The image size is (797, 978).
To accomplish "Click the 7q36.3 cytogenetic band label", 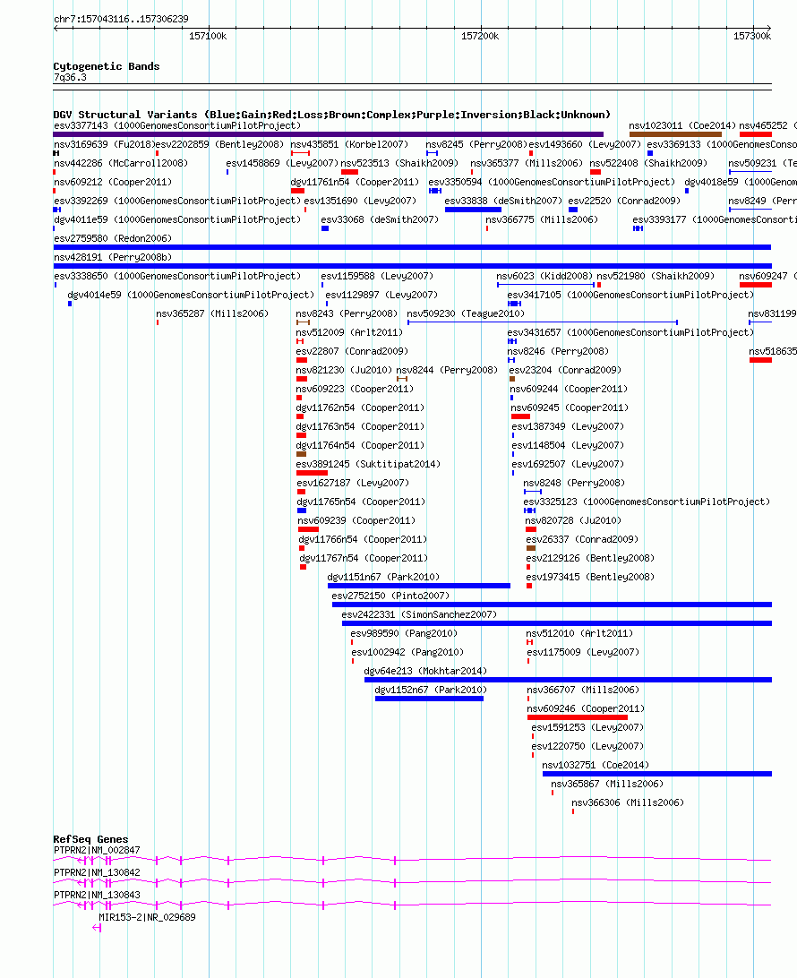I will (70, 77).
